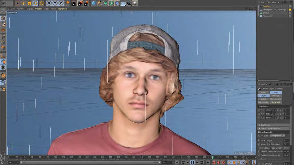
Task: Toggle the X axis lock
Action: (49, 3)
